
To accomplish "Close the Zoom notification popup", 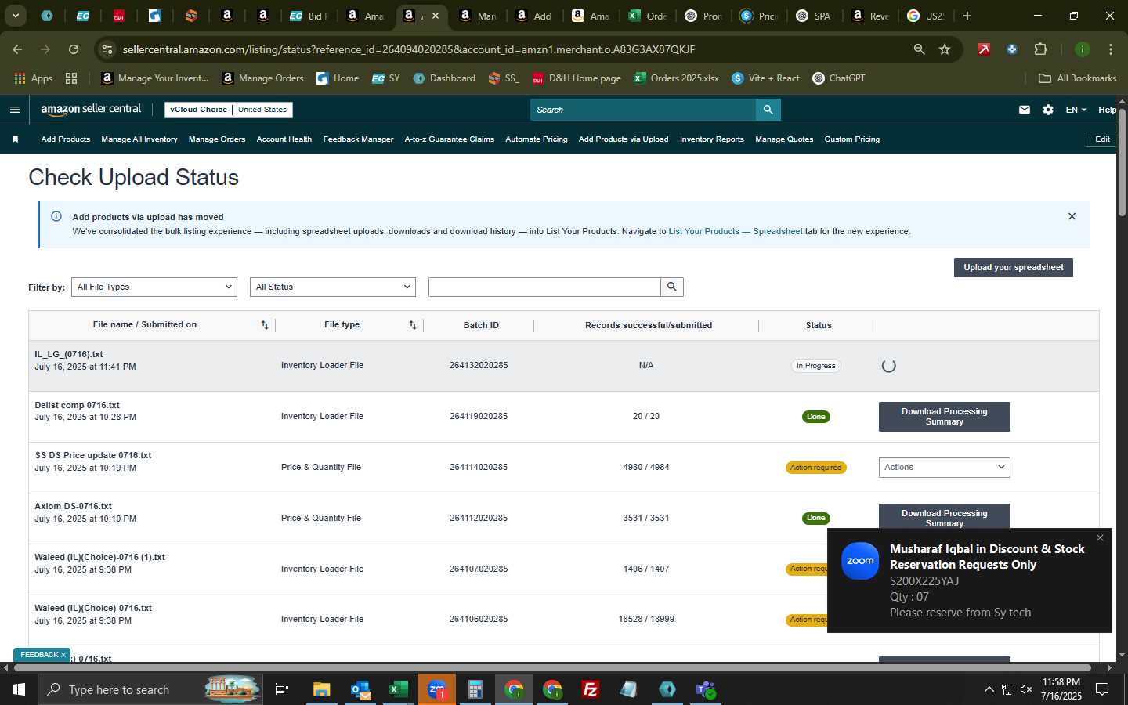I will click(1100, 538).
